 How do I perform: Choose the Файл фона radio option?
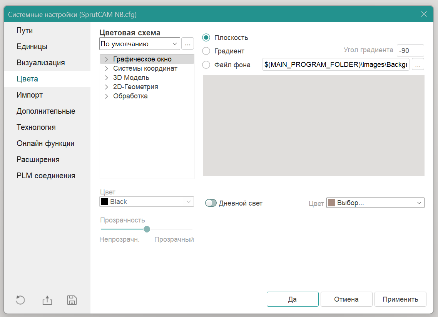(x=206, y=65)
